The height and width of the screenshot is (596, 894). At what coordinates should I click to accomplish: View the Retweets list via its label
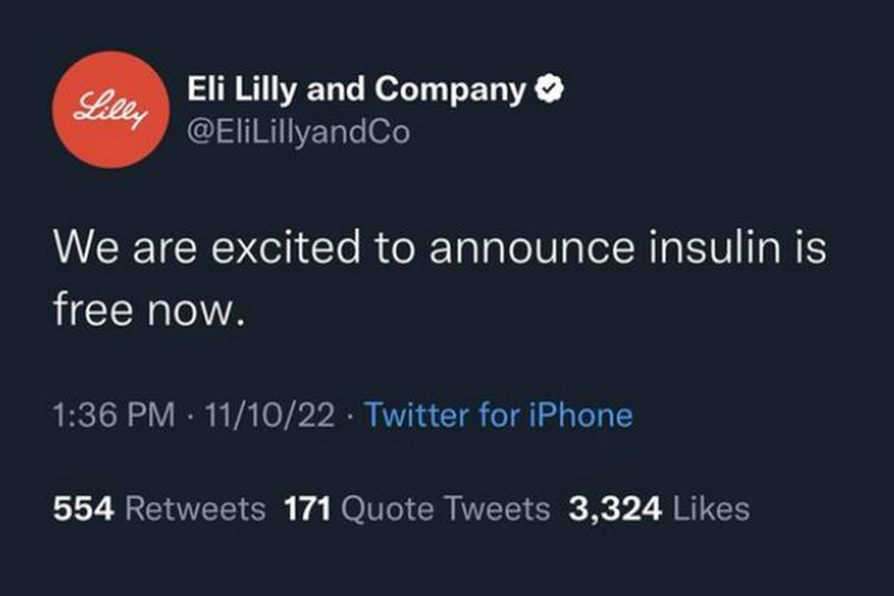pos(195,509)
